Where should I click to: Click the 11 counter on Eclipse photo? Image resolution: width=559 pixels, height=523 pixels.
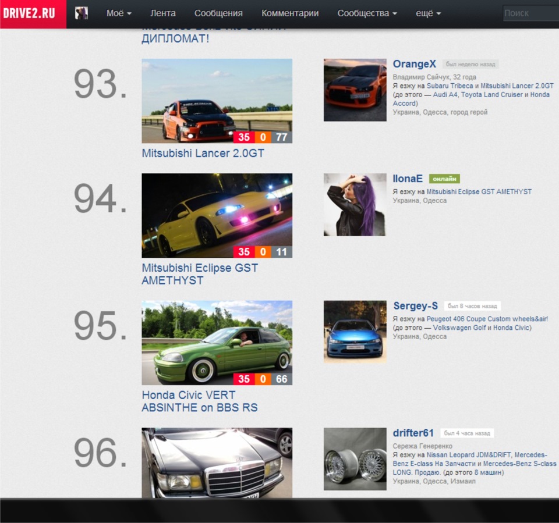coord(282,252)
